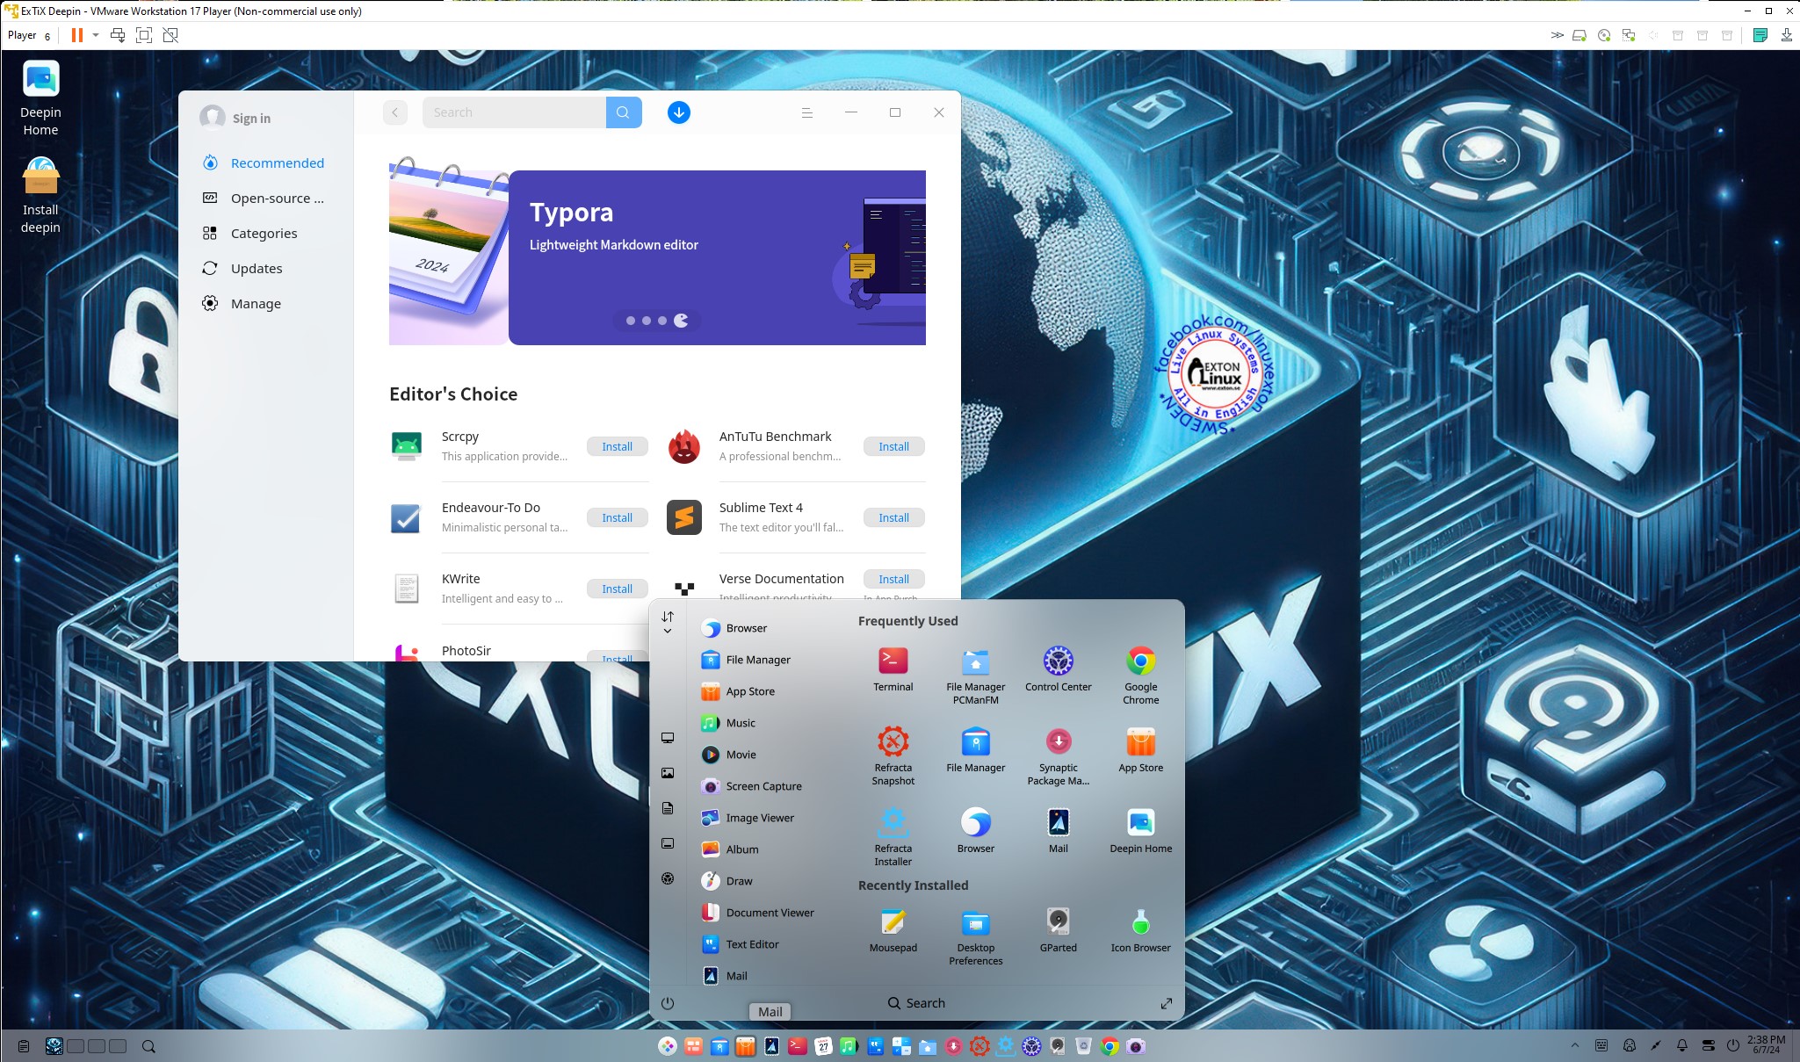Launch Mousepad from Recently Installed
Viewport: 1800px width, 1062px height.
(x=893, y=929)
